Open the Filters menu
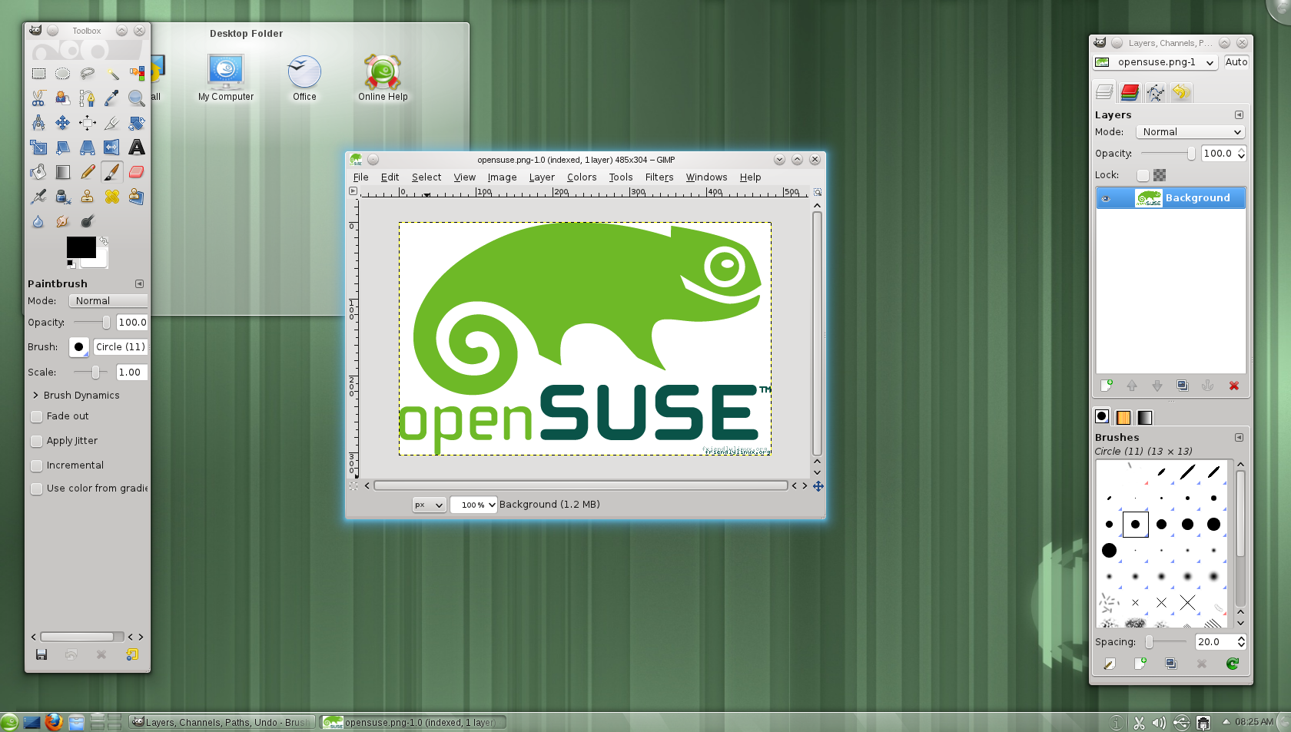The image size is (1291, 732). pos(659,177)
